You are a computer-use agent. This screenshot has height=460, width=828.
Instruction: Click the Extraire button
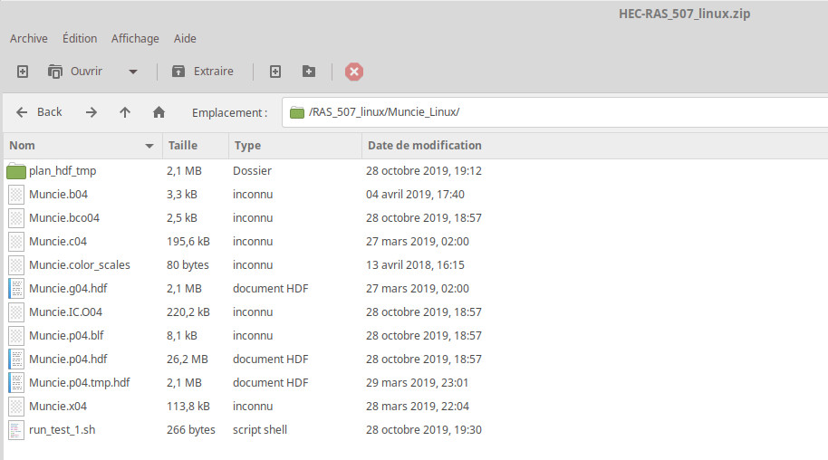pyautogui.click(x=203, y=72)
